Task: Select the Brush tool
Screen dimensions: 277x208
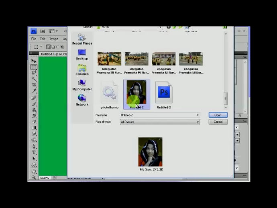Action: 34,104
